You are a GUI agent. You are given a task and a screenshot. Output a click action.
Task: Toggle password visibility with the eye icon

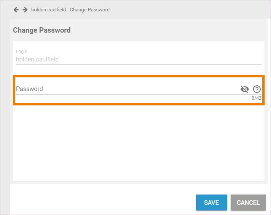coord(245,89)
